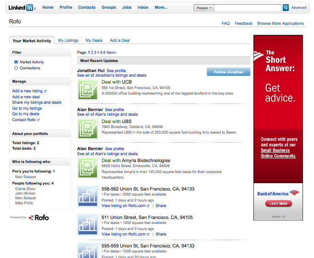Switch to the Add a Deal tab
314x258 pixels.
tap(119, 40)
